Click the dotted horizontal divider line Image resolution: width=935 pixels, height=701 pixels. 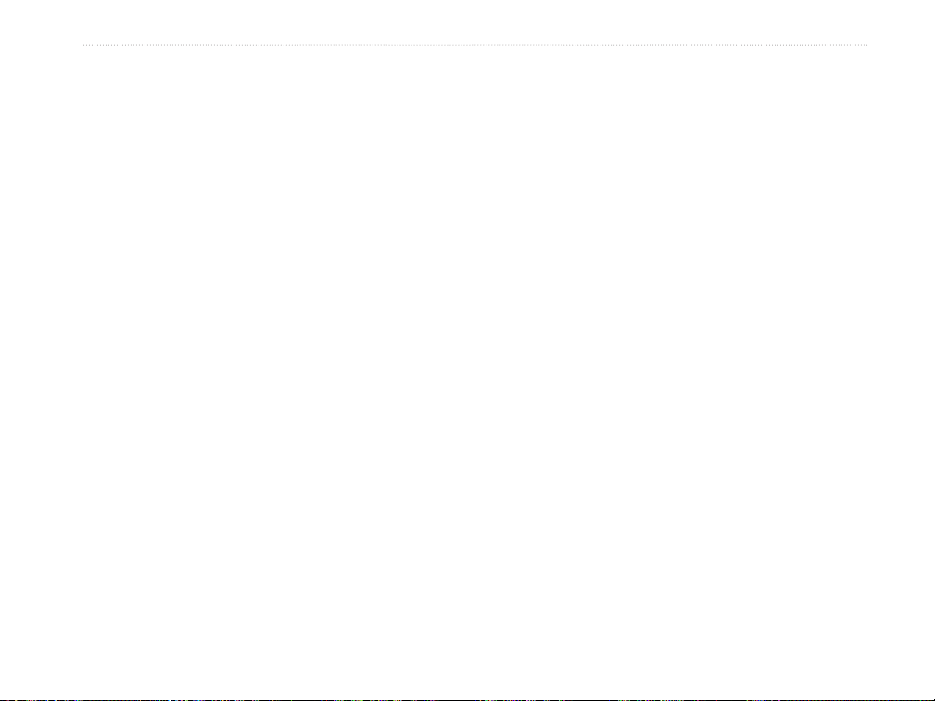(x=475, y=45)
